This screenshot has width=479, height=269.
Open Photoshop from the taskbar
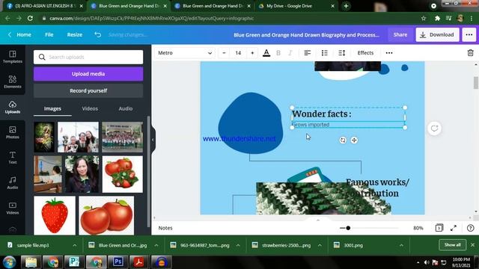click(x=118, y=262)
